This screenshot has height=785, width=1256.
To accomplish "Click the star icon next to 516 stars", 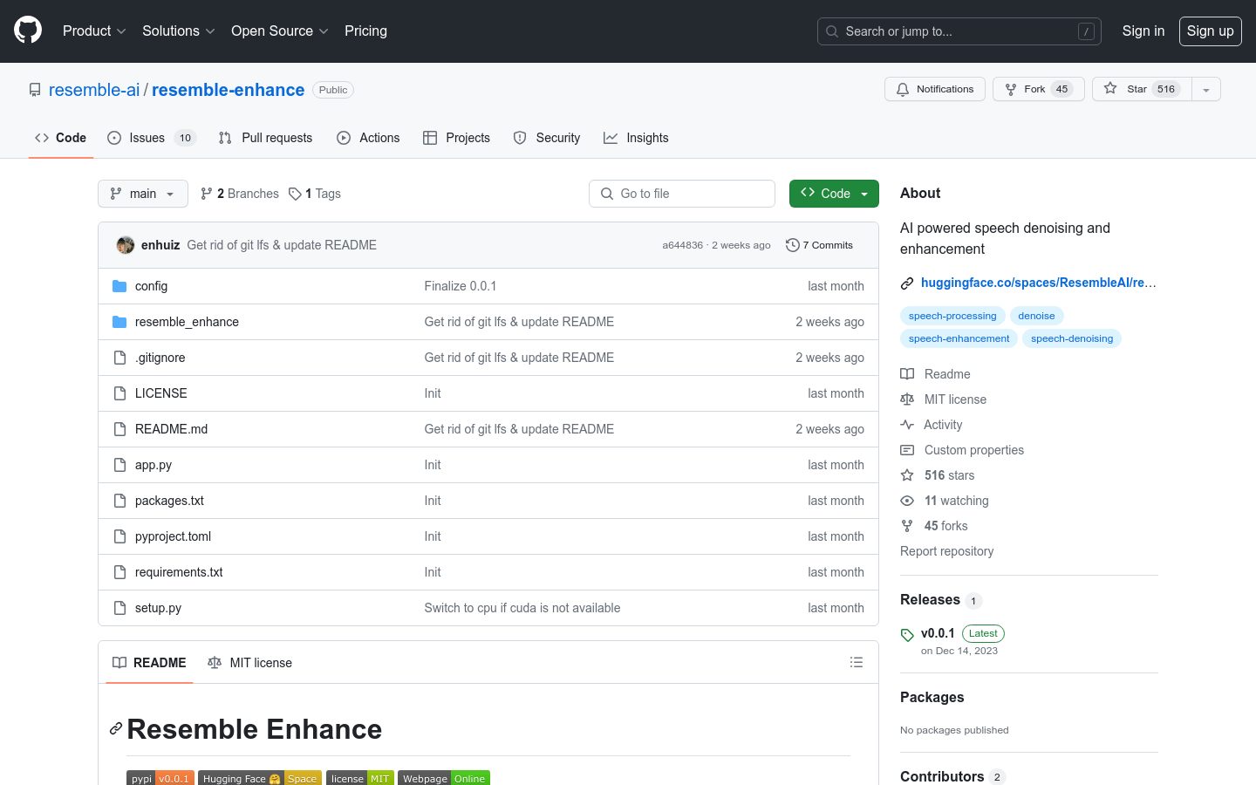I will tap(907, 475).
